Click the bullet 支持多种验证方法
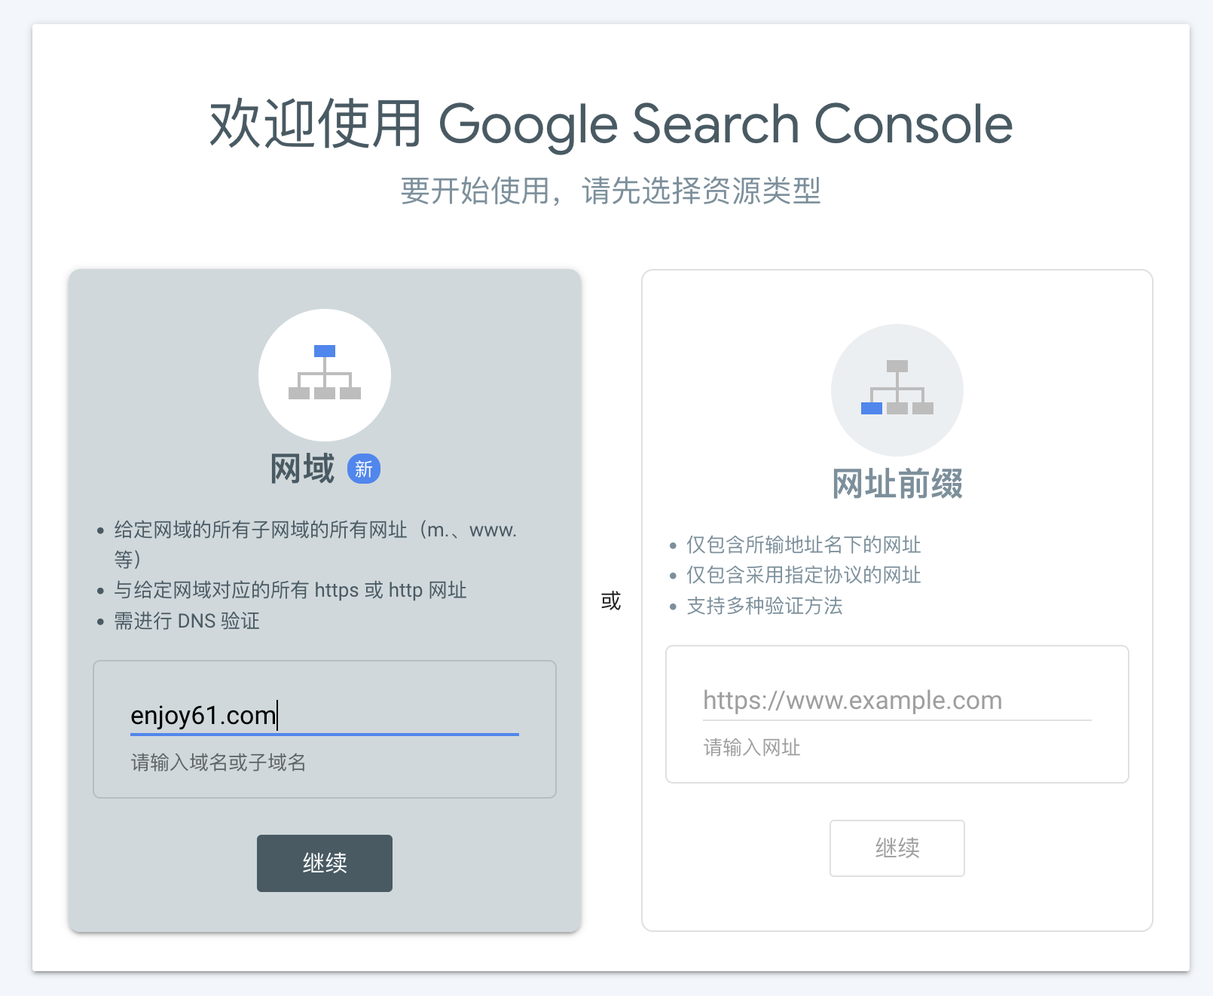 point(765,606)
